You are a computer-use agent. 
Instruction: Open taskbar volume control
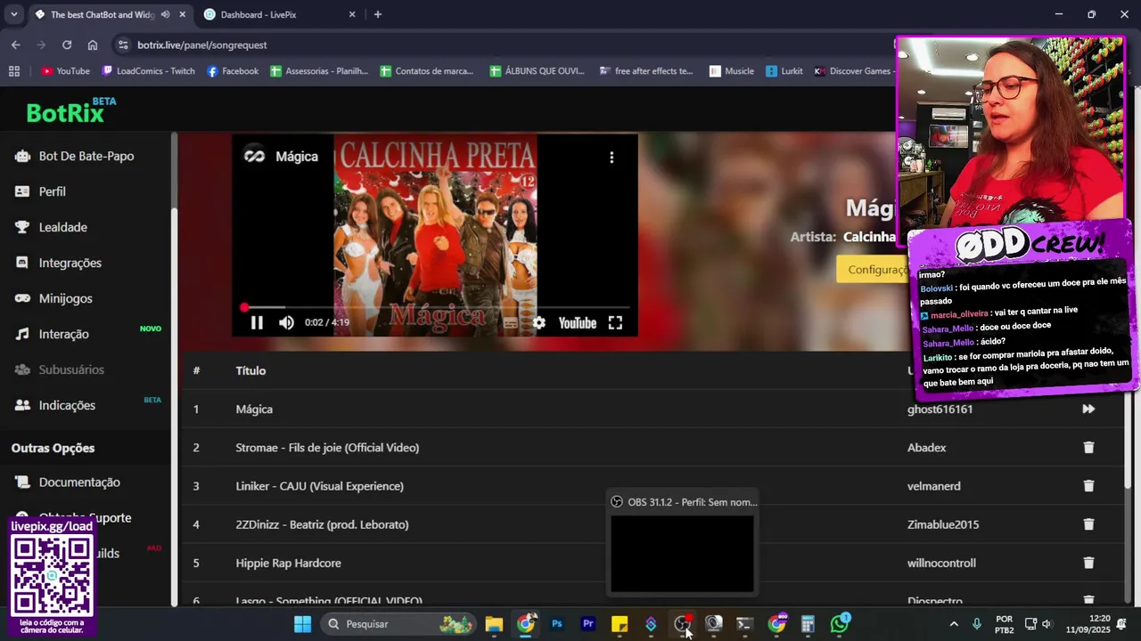pyautogui.click(x=1047, y=624)
